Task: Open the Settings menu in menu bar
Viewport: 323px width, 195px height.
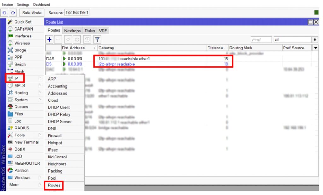Action: pos(23,5)
